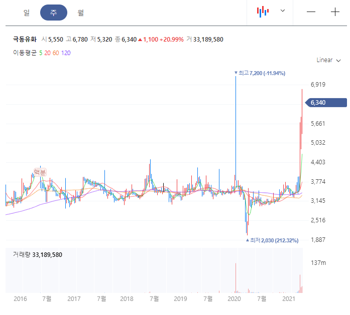Toggle the 5-period moving average
The image size is (350, 315).
click(41, 53)
